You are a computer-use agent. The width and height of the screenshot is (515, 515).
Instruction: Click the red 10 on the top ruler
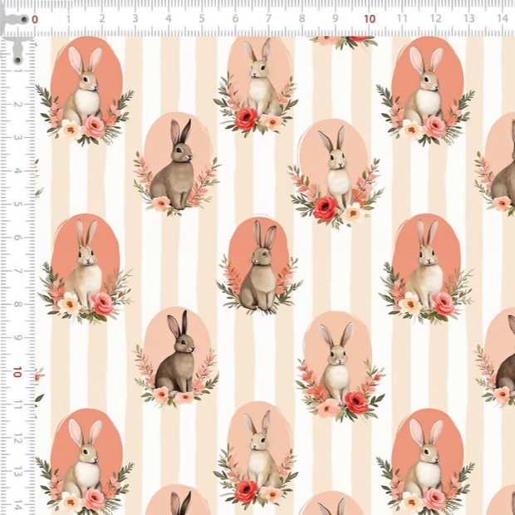coord(369,18)
